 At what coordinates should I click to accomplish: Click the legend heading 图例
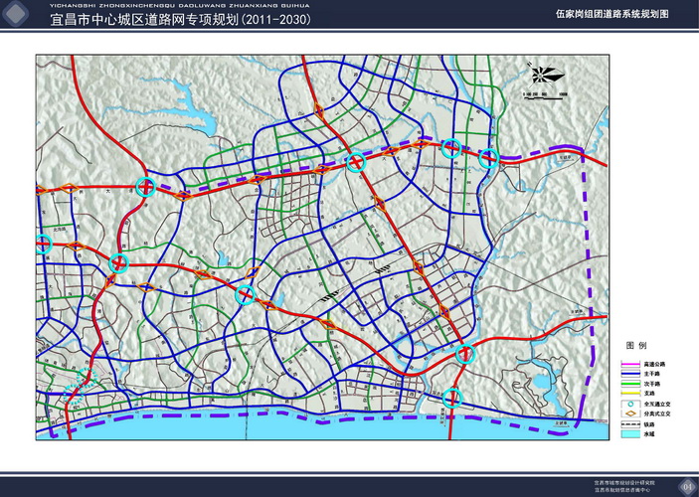click(x=636, y=345)
